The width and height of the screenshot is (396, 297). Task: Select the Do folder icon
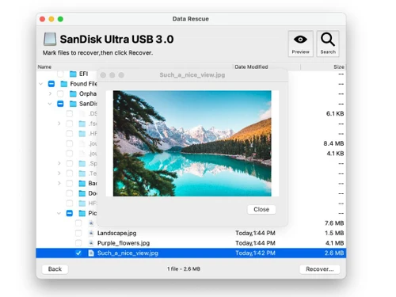click(x=82, y=193)
